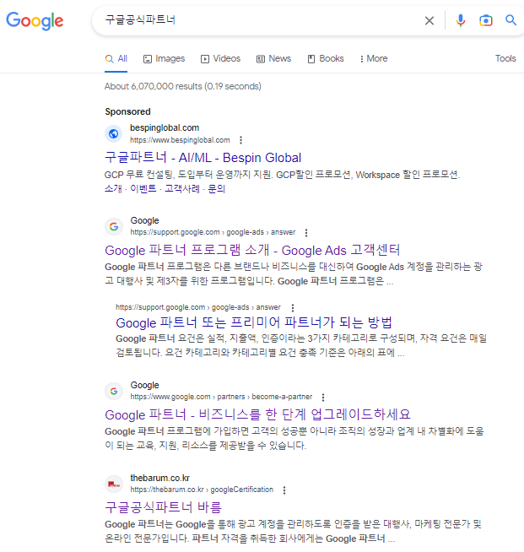Screen dimensions: 524x552
Task: Click the URL support.google.com › google-ads › answer under Google
Action: coord(213,232)
